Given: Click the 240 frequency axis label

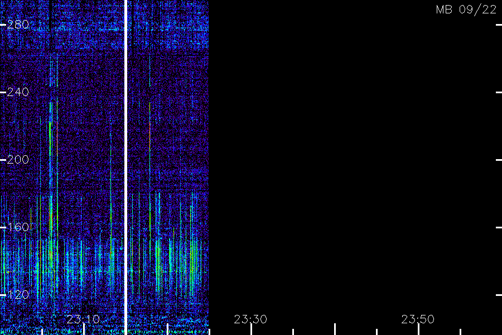Looking at the screenshot, I should 18,92.
